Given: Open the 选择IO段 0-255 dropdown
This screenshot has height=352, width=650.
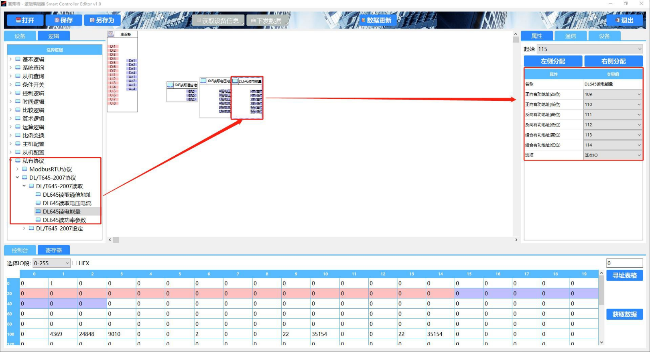Looking at the screenshot, I should 52,263.
